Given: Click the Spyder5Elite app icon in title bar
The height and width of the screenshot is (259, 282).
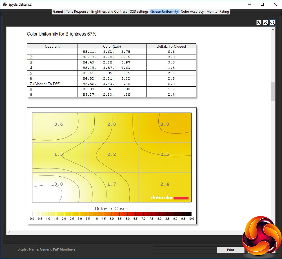Looking at the screenshot, I should click(x=5, y=4).
